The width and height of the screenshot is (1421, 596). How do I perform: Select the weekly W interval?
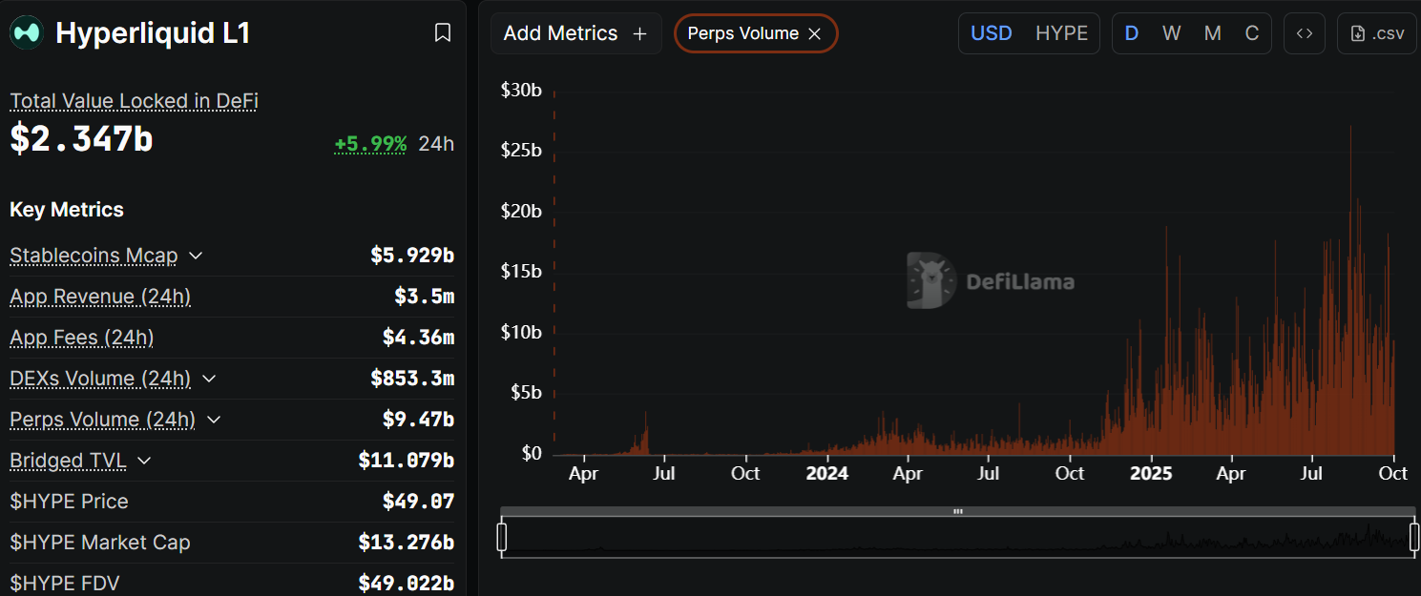(1172, 33)
